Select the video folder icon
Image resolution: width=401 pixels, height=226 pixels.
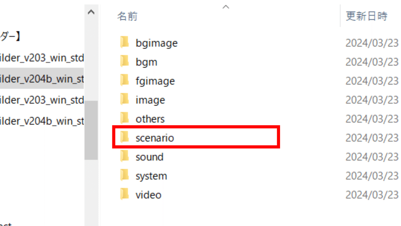pyautogui.click(x=124, y=195)
